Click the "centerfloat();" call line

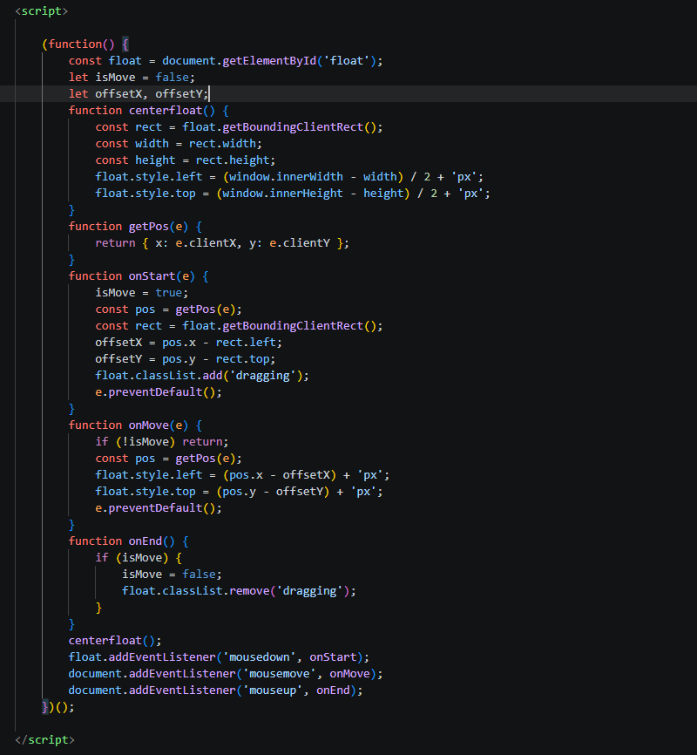pyautogui.click(x=115, y=641)
